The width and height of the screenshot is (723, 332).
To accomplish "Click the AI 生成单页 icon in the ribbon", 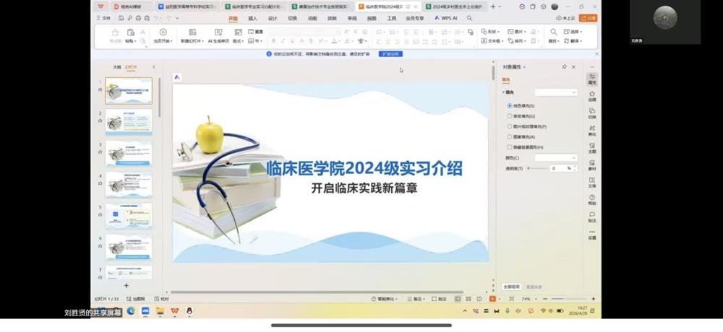I will point(218,32).
